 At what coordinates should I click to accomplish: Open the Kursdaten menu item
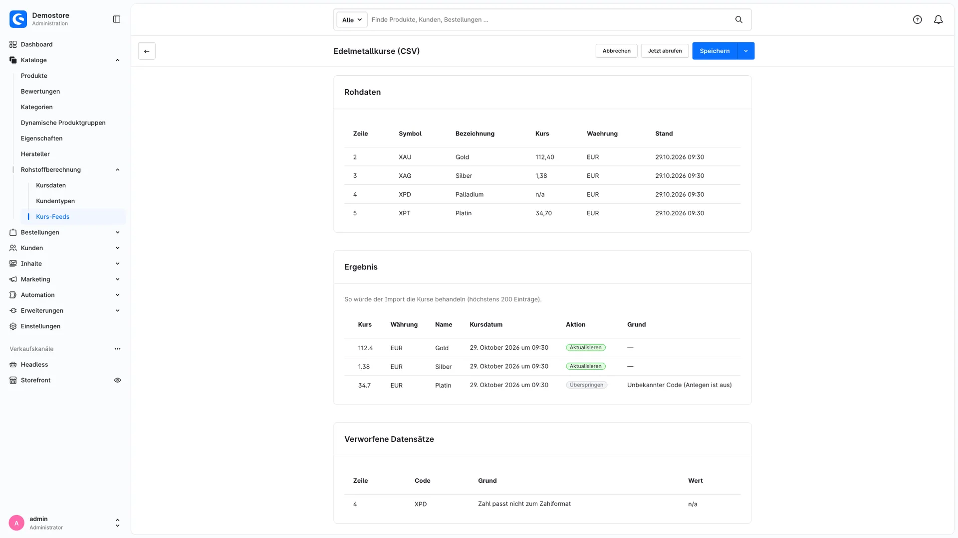[x=51, y=185]
